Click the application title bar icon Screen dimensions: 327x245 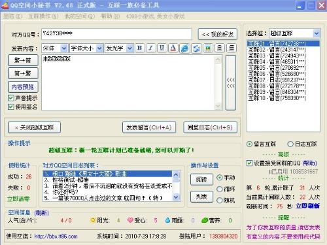[5, 5]
